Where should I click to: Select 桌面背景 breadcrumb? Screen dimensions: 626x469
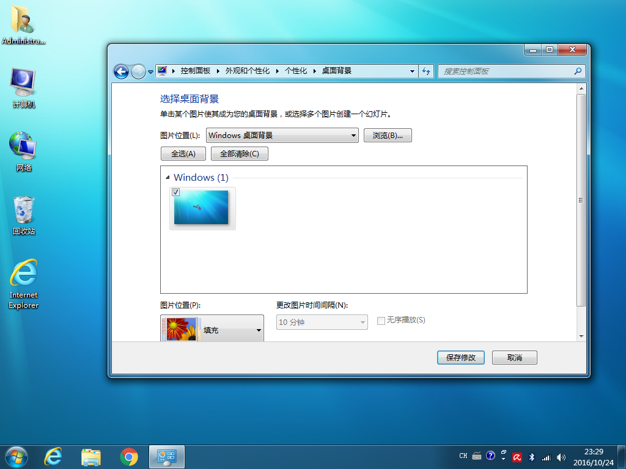pos(337,71)
